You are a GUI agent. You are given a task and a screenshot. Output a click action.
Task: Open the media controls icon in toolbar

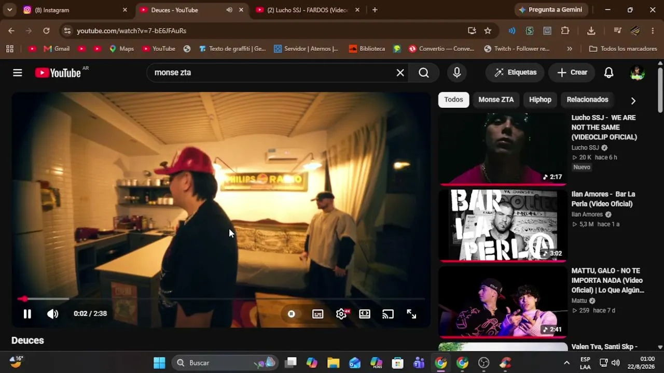point(617,31)
